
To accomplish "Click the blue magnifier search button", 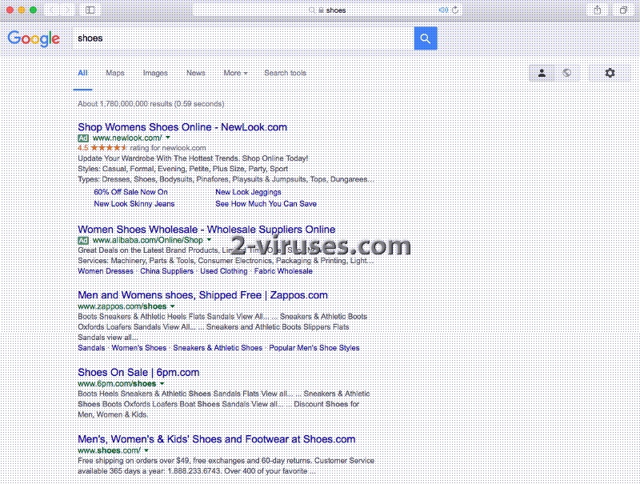I will (x=426, y=38).
